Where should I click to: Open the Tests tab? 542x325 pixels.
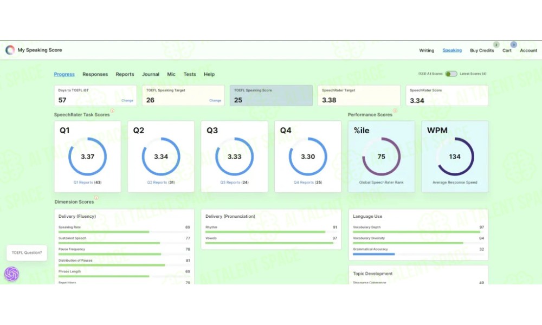click(x=189, y=74)
